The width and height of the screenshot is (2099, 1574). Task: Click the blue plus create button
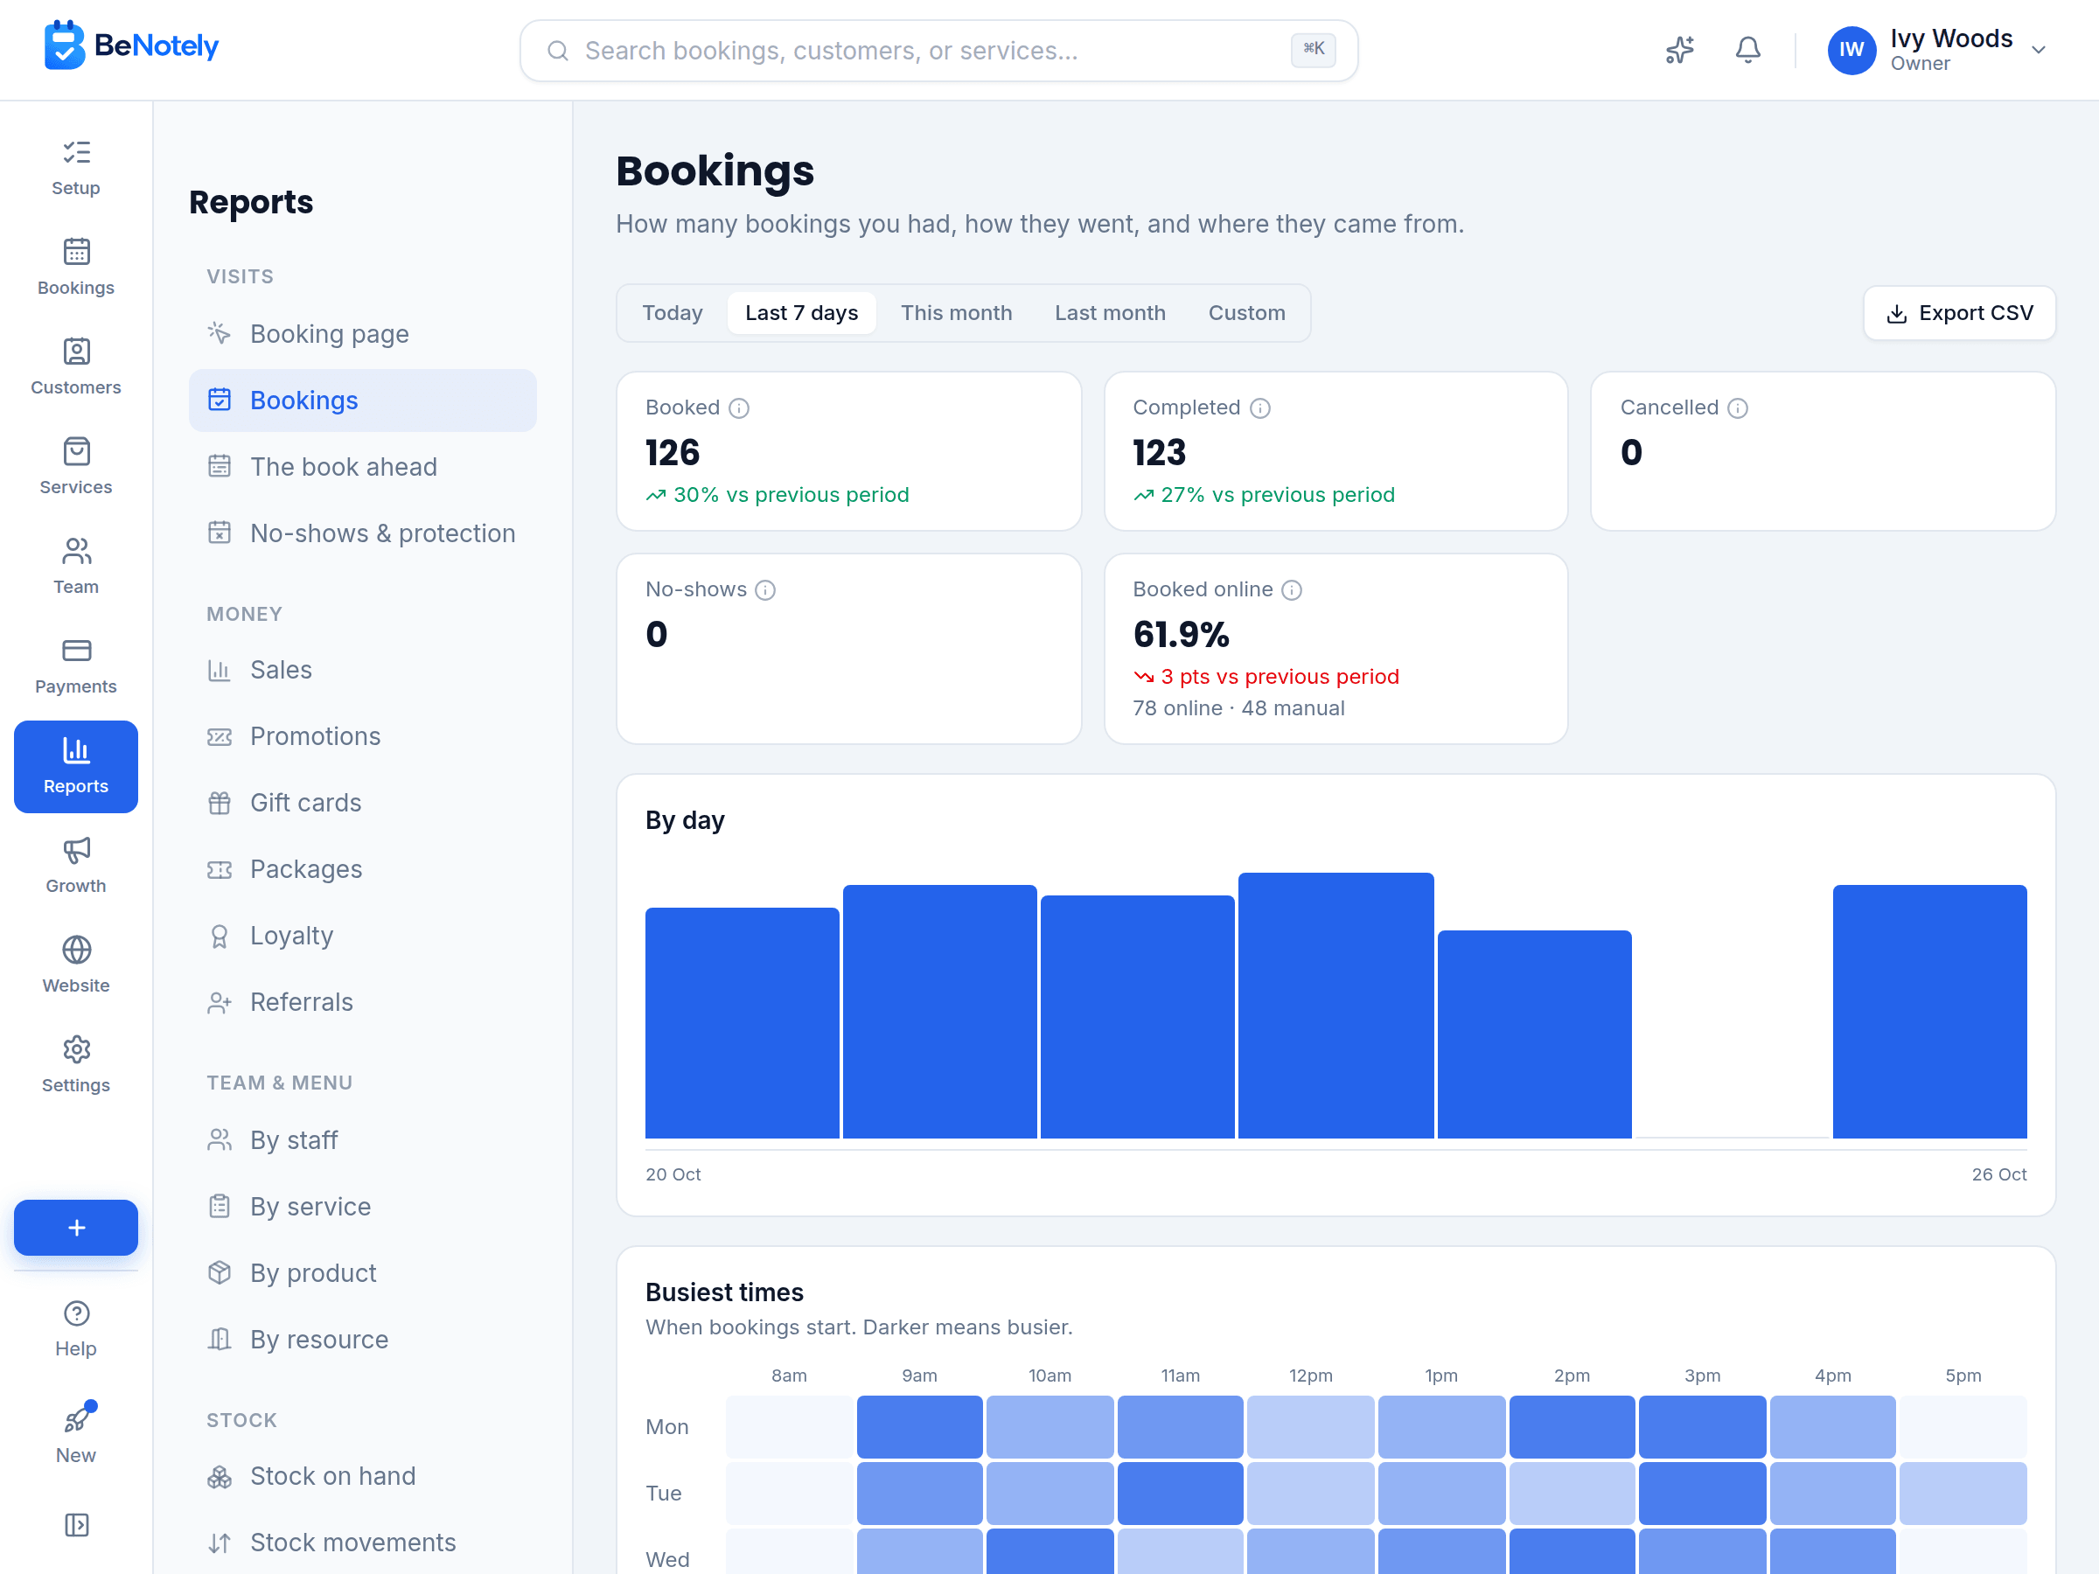[76, 1228]
